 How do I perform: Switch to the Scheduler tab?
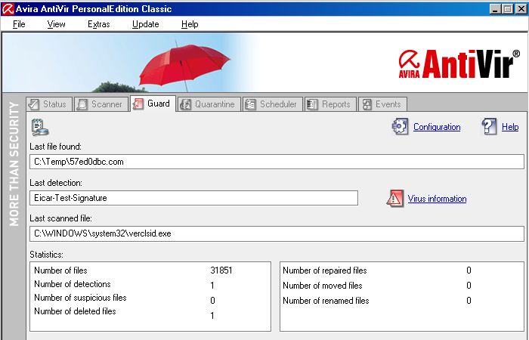point(273,104)
